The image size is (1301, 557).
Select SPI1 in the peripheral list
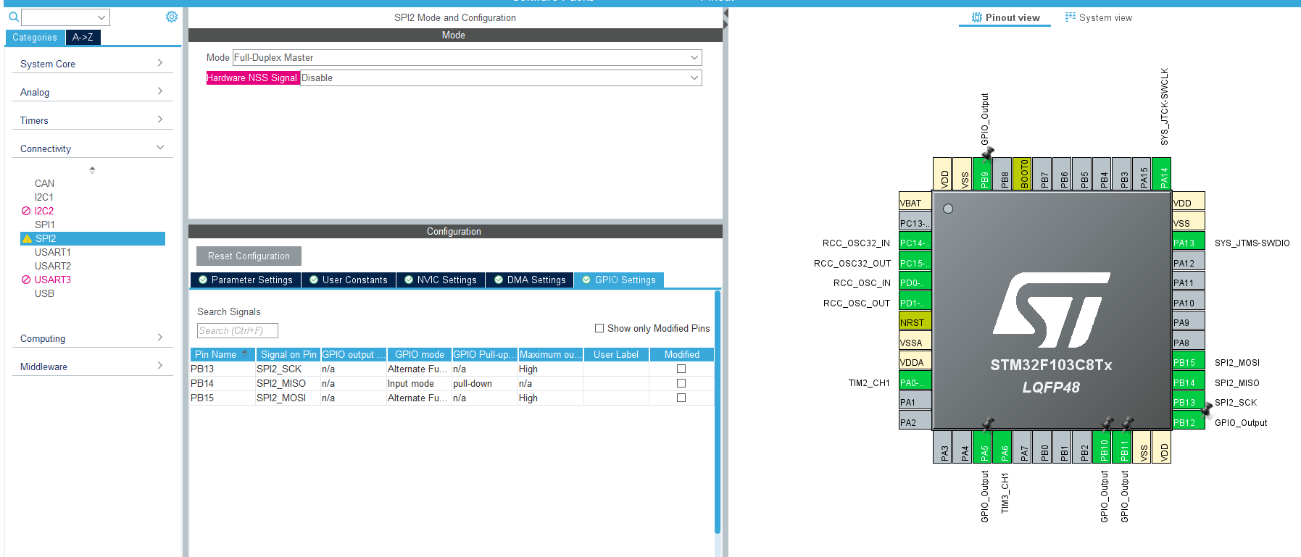click(44, 225)
